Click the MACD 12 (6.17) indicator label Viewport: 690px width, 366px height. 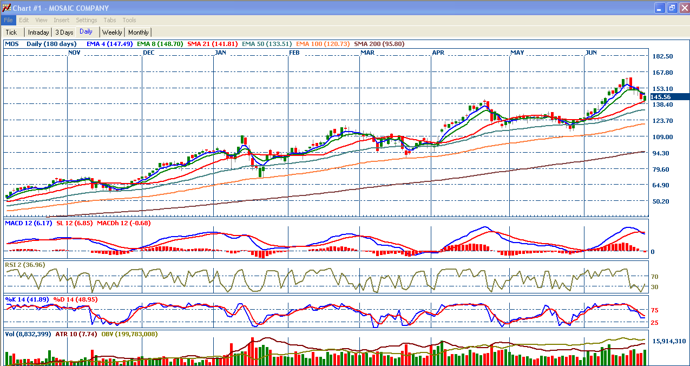[x=29, y=223]
